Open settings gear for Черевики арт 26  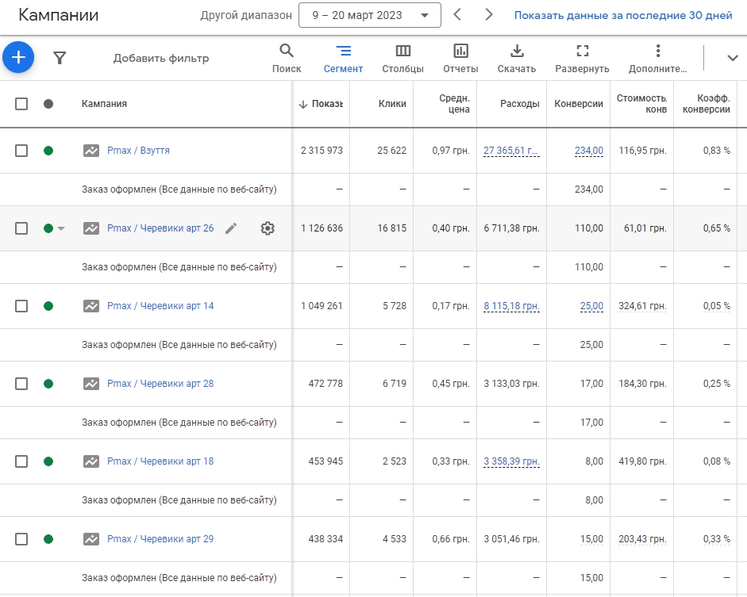[268, 228]
